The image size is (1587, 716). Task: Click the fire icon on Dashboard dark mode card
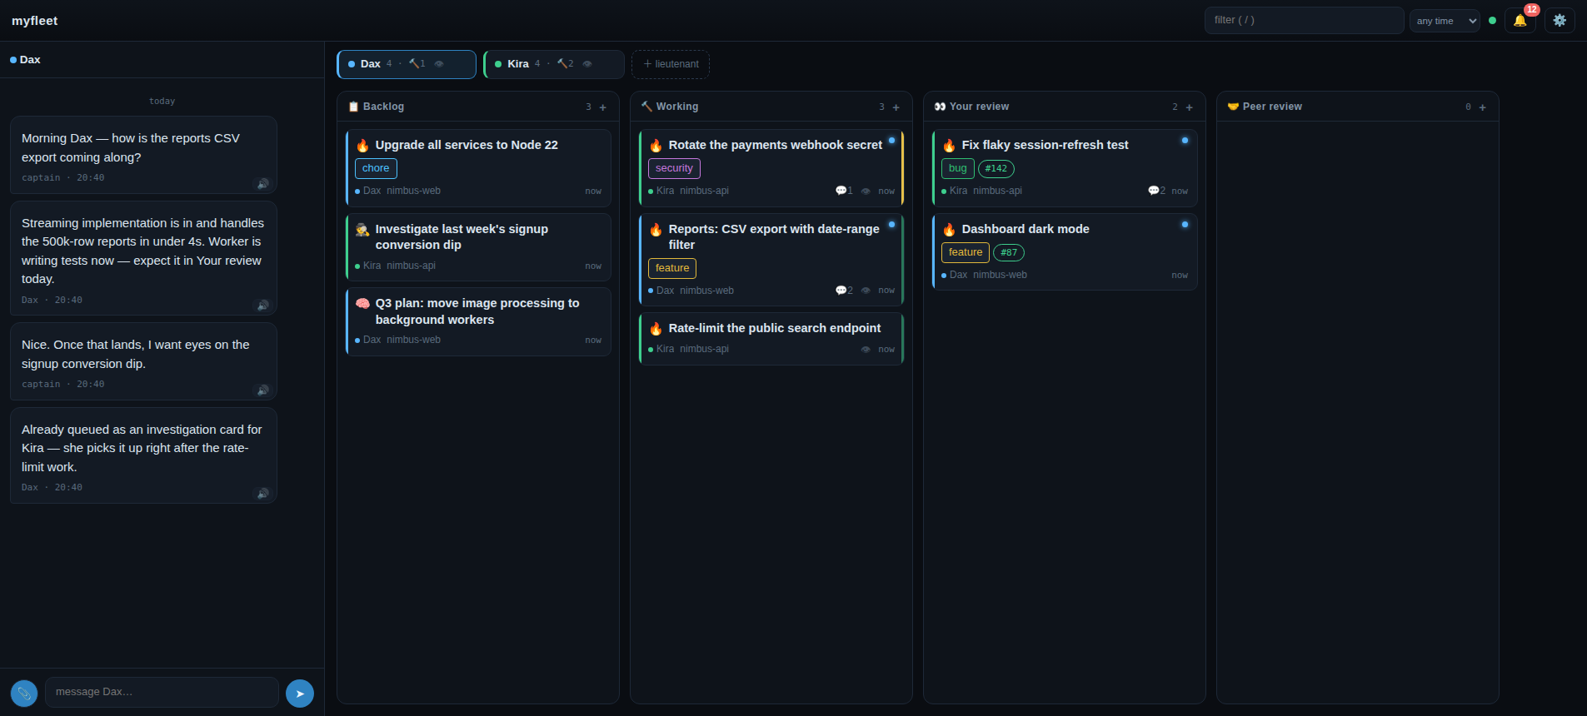(949, 230)
